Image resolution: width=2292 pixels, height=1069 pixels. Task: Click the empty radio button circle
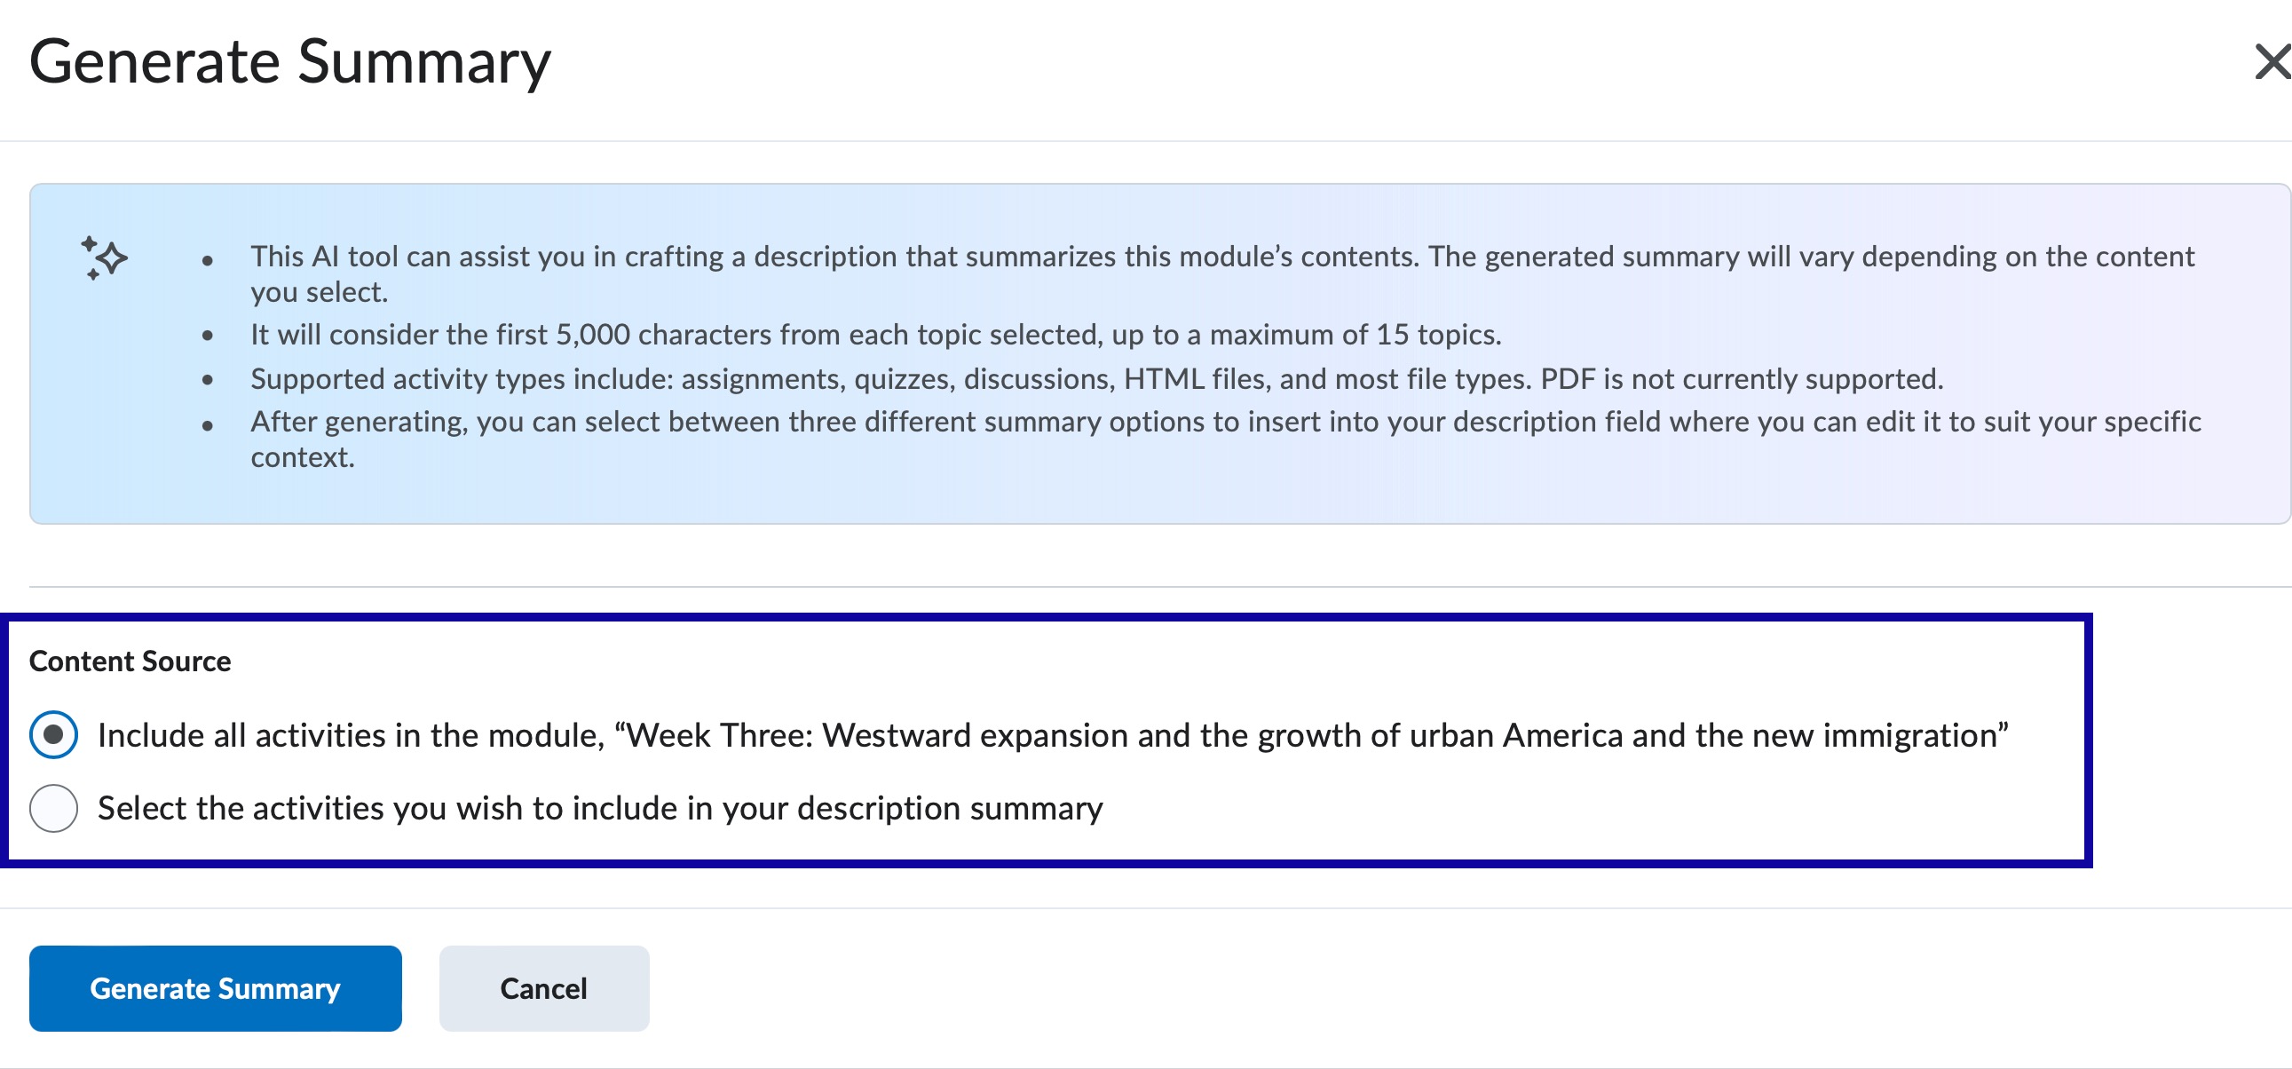click(x=52, y=808)
